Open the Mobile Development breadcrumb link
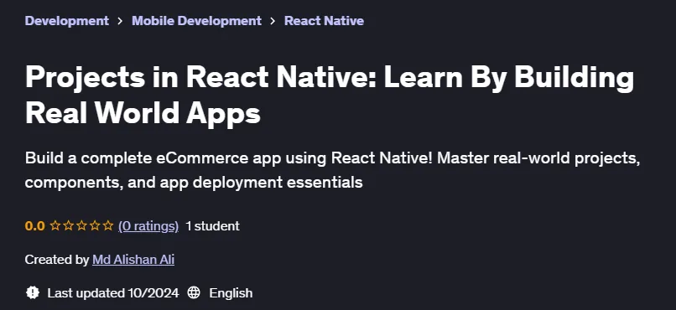Viewport: 676px width, 310px height. tap(196, 21)
